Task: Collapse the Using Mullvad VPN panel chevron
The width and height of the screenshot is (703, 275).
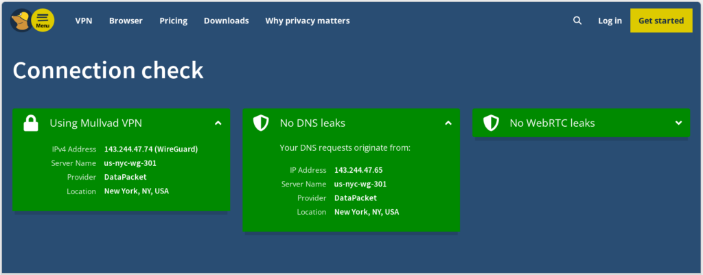Action: [x=218, y=123]
